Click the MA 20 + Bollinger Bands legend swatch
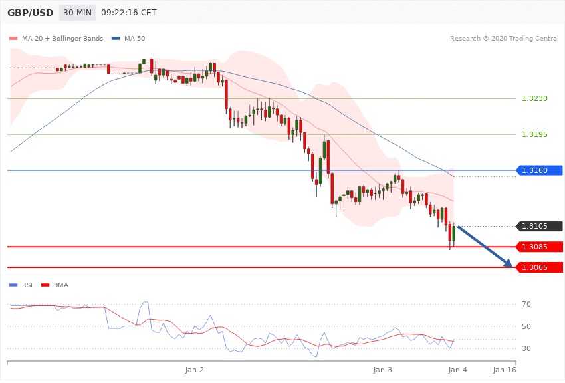 (13, 38)
